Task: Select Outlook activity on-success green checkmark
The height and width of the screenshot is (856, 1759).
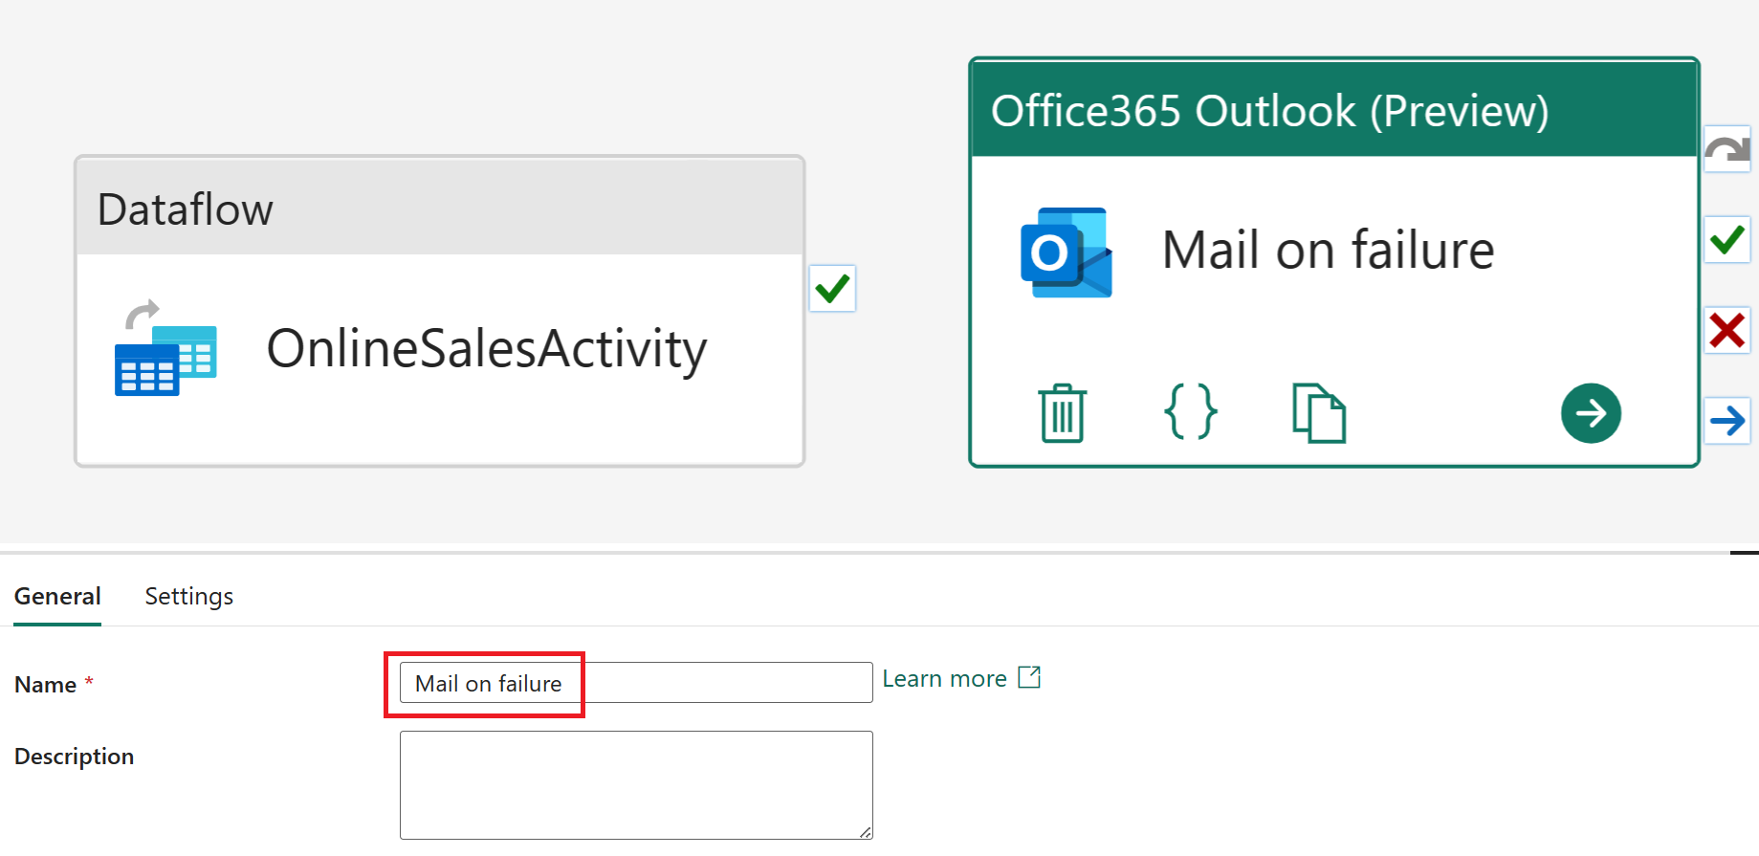Action: click(x=1726, y=239)
